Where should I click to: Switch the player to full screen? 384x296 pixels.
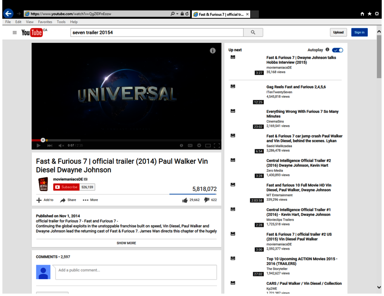coord(217,145)
